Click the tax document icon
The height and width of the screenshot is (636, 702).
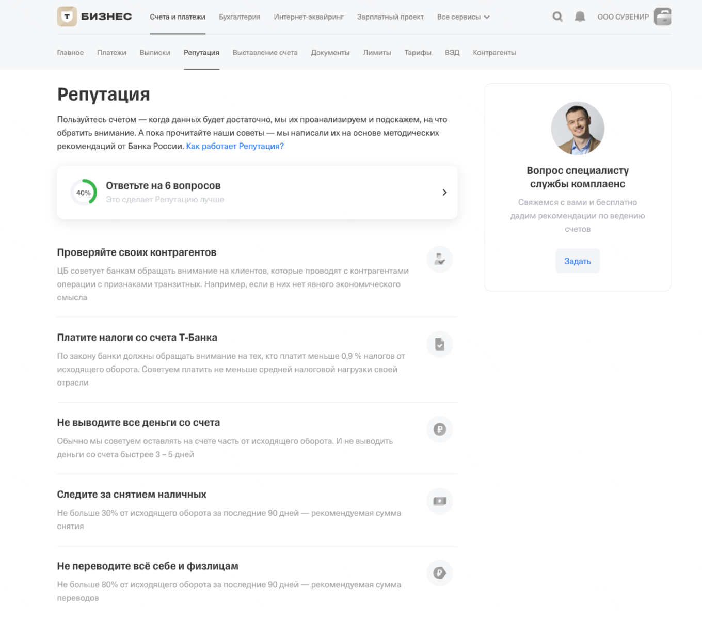pyautogui.click(x=440, y=344)
